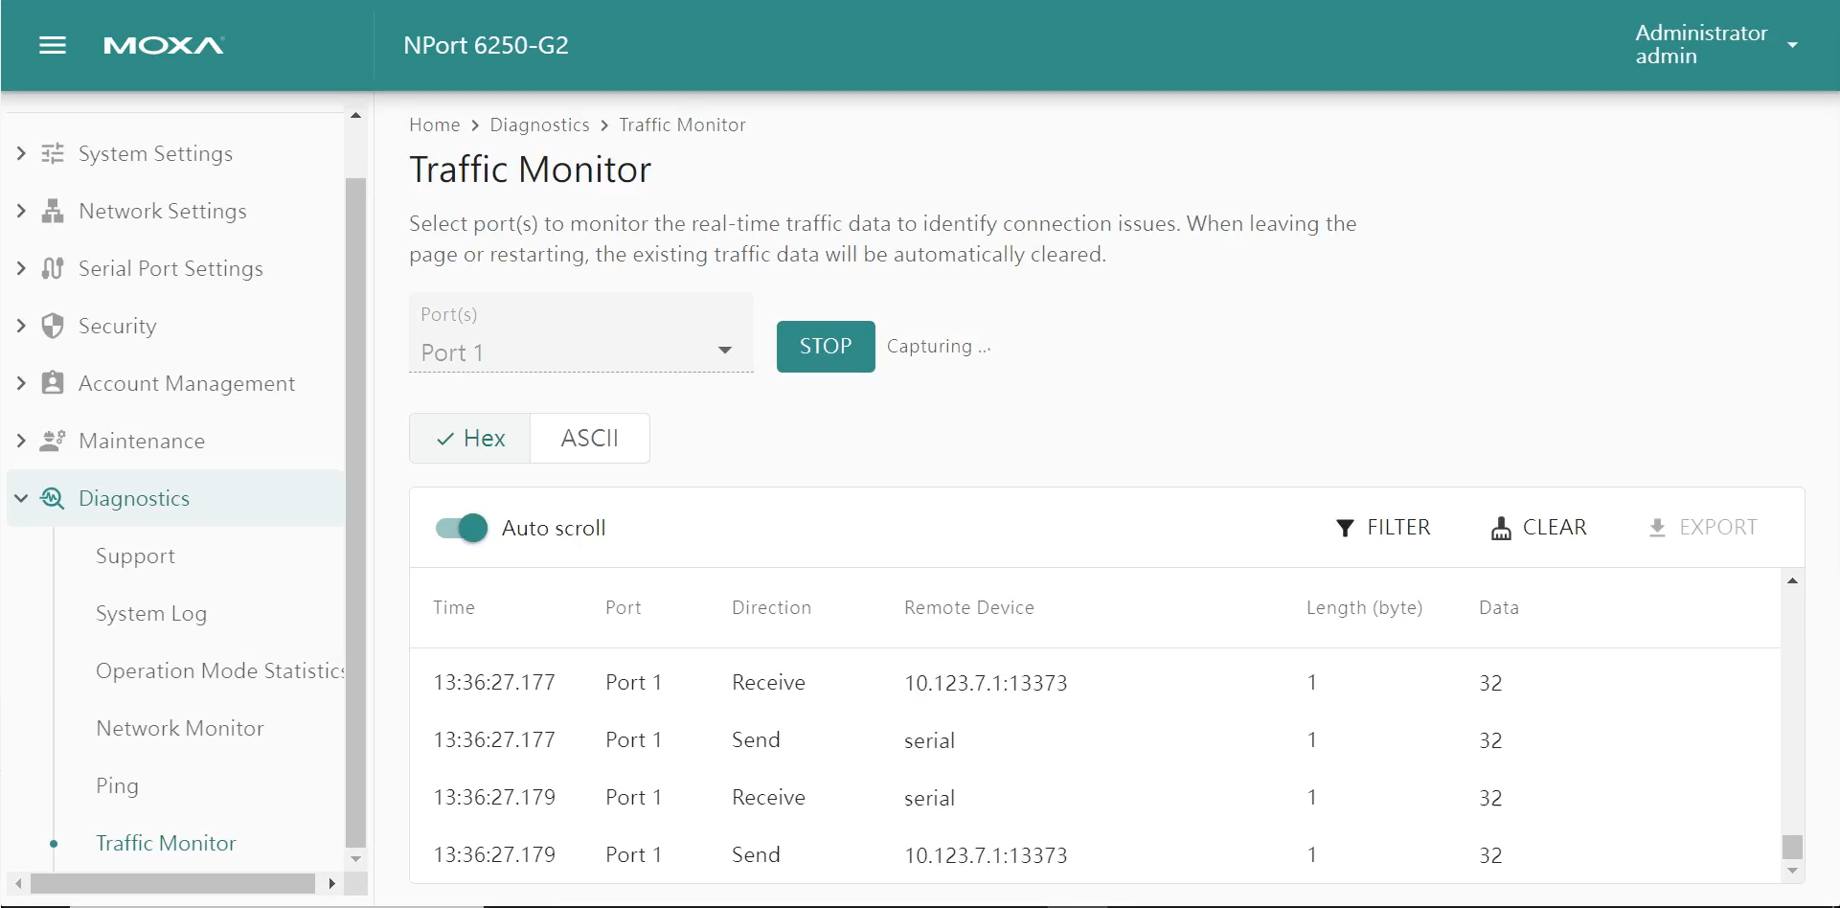Click the Serial Port Settings icon
1840x908 pixels.
pos(53,268)
